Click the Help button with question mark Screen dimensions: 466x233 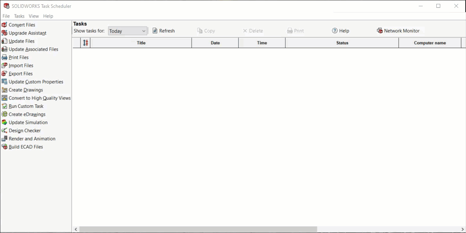340,30
